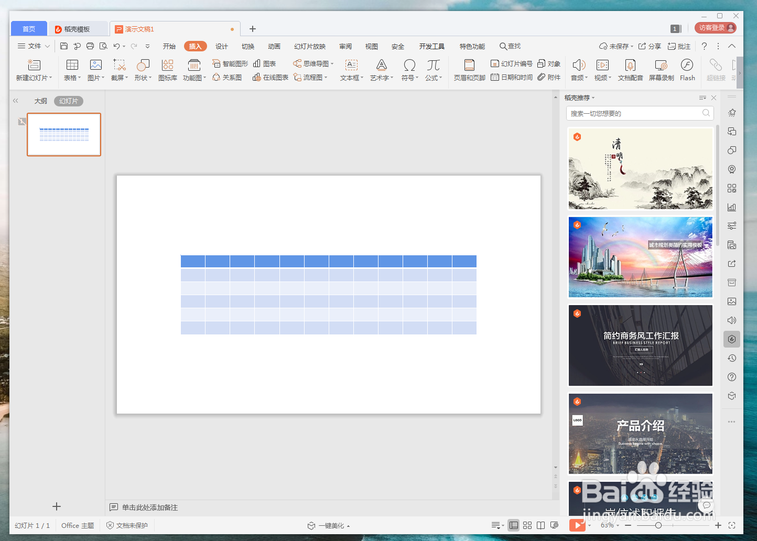Viewport: 757px width, 541px height.
Task: Expand the 流程图 flowchart dropdown
Action: (x=326, y=78)
